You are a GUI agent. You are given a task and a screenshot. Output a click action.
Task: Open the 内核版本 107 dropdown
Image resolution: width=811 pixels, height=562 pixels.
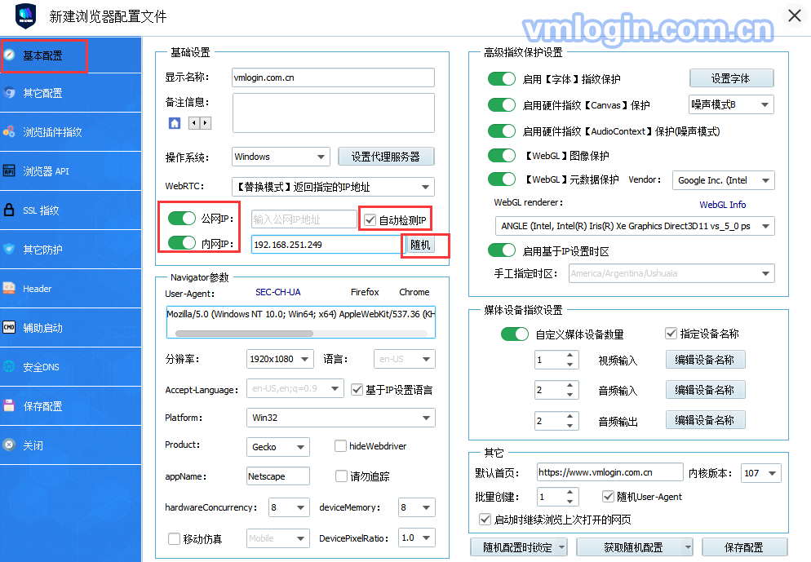tap(761, 473)
